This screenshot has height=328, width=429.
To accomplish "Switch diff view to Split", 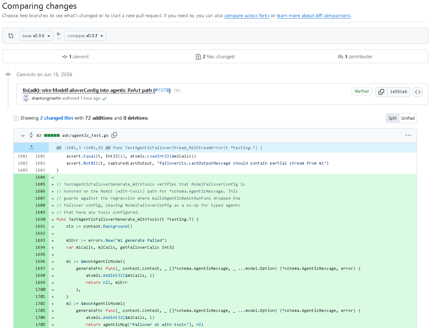I will point(392,118).
